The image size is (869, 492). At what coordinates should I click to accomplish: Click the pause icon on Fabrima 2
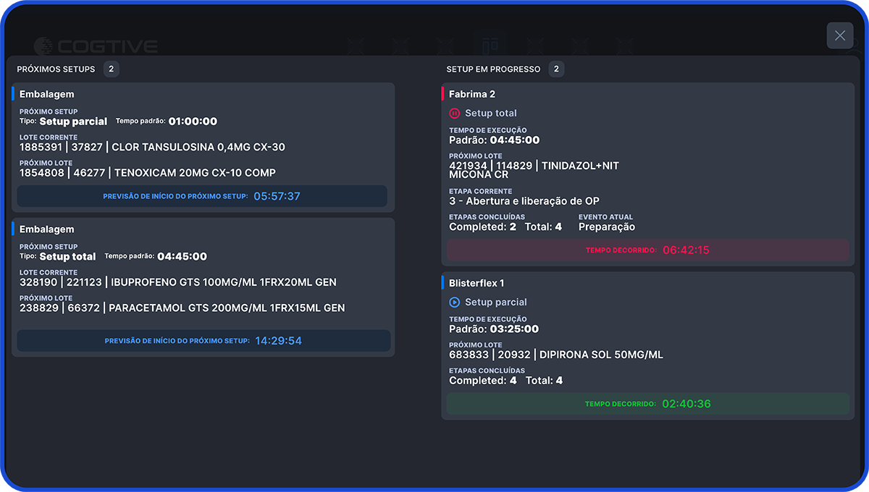click(455, 113)
